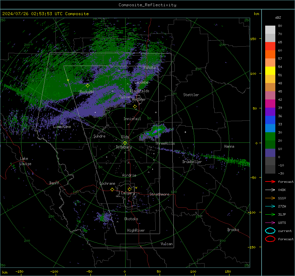Click the Brooks town label

pos(233,230)
